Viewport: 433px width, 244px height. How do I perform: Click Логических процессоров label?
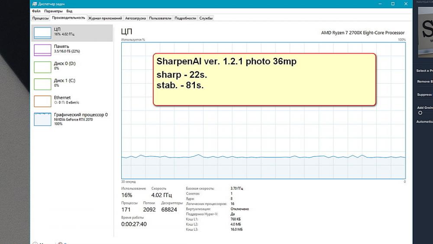pyautogui.click(x=206, y=204)
